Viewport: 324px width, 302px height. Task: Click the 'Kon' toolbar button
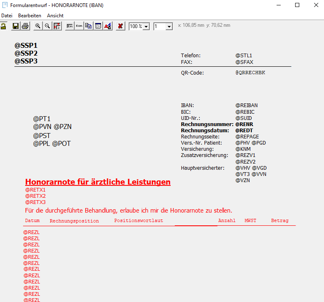(x=79, y=26)
